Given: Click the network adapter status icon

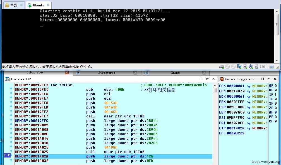Looking at the screenshot, I should pos(239,67).
